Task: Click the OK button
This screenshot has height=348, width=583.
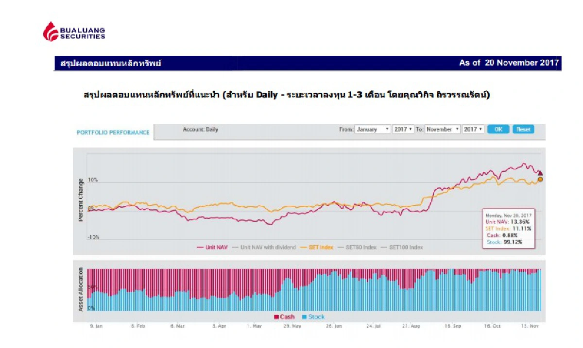Action: pos(498,130)
